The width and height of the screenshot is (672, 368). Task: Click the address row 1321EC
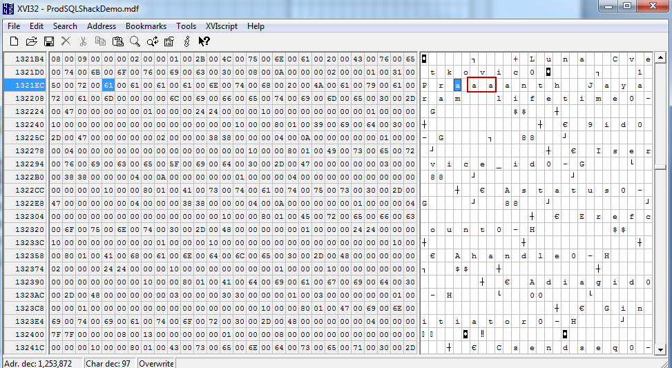click(x=26, y=86)
